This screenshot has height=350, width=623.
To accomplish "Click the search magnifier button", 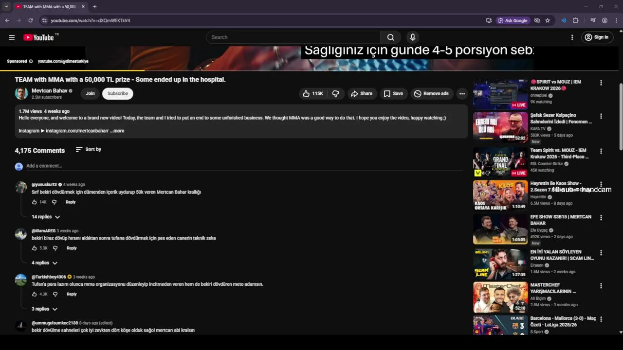I will pos(390,37).
